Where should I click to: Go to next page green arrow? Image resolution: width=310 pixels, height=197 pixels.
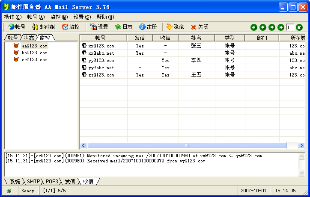pos(272,27)
